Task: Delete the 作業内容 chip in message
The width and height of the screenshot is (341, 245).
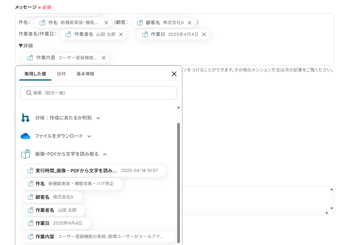Action: coord(104,58)
